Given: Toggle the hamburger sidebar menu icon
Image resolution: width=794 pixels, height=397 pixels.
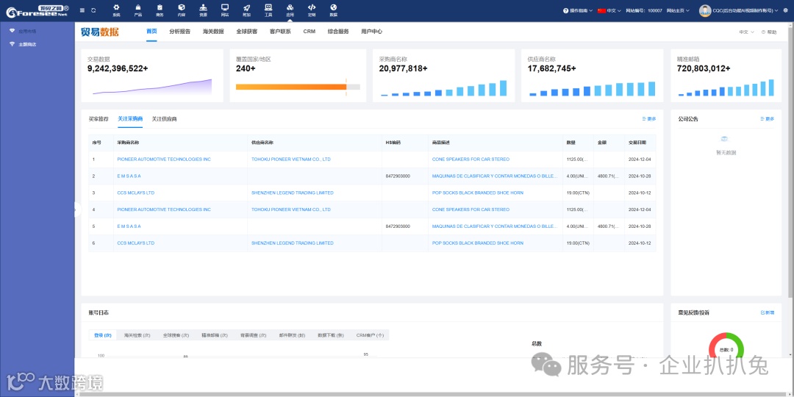Looking at the screenshot, I should click(82, 10).
